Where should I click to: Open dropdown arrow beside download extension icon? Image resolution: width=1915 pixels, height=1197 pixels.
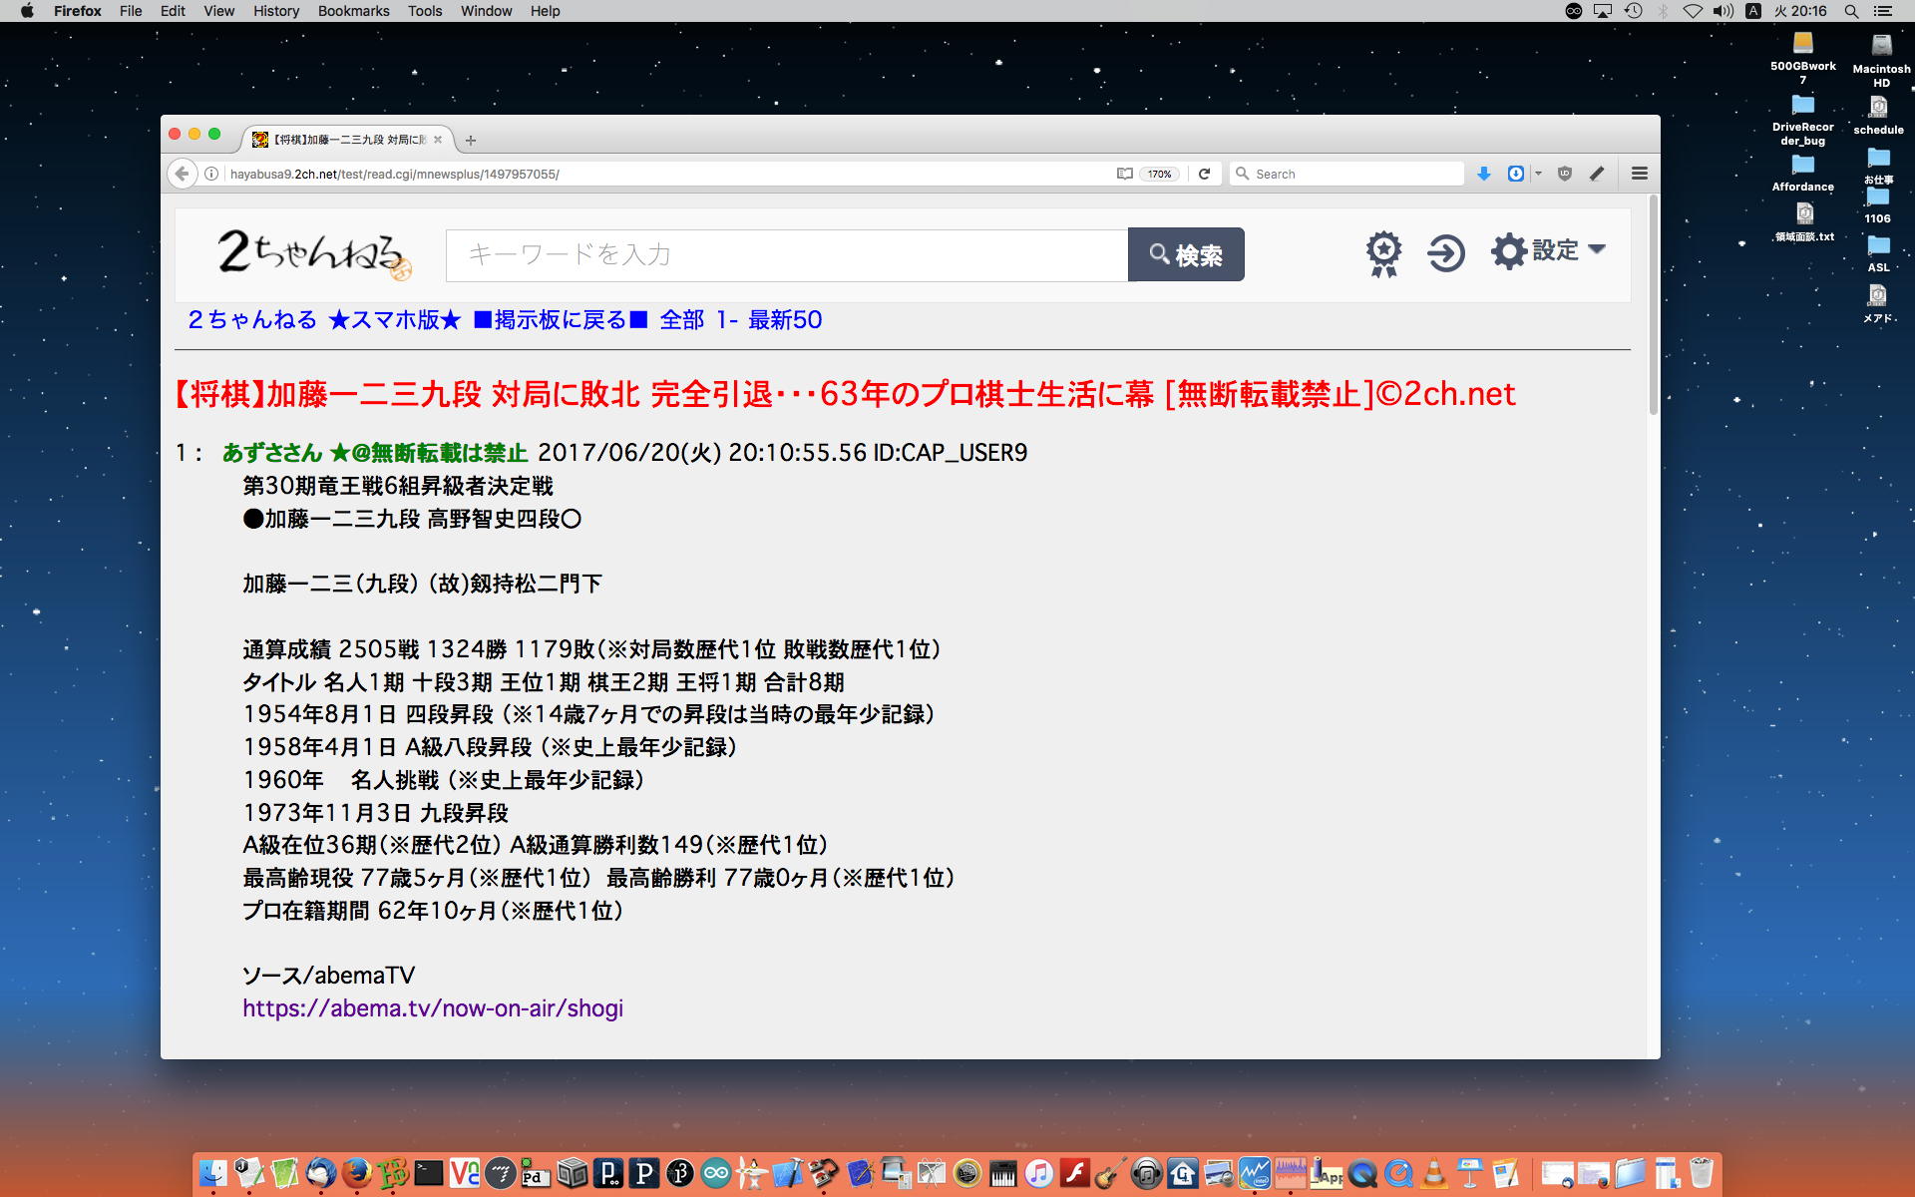[x=1538, y=174]
